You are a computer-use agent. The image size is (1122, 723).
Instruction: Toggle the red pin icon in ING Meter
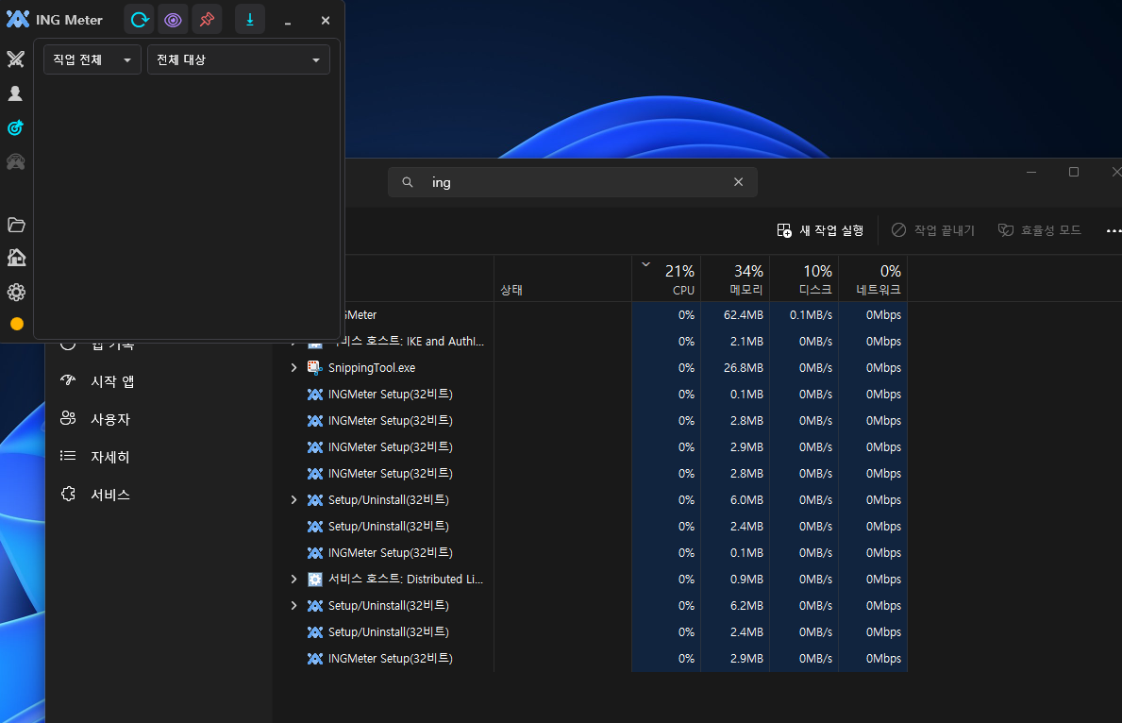tap(207, 20)
